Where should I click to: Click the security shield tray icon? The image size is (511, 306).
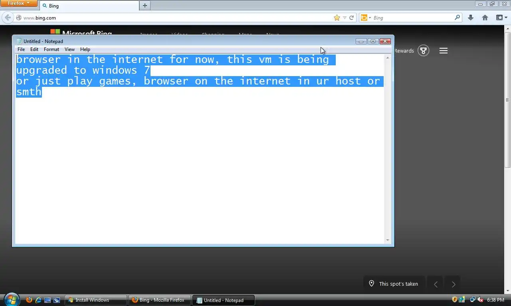pyautogui.click(x=455, y=300)
